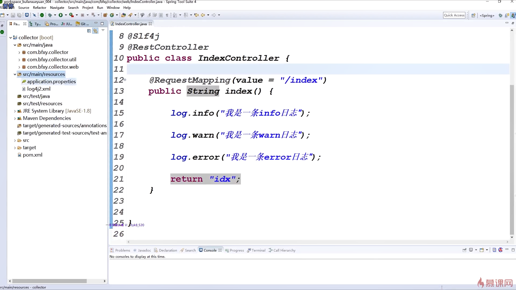
Task: Click the green Run button in toolbar
Action: (61, 15)
